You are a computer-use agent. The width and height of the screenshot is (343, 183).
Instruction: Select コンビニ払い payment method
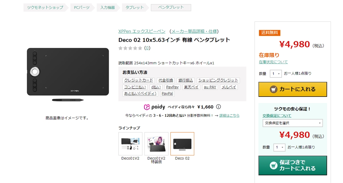tap(135, 87)
